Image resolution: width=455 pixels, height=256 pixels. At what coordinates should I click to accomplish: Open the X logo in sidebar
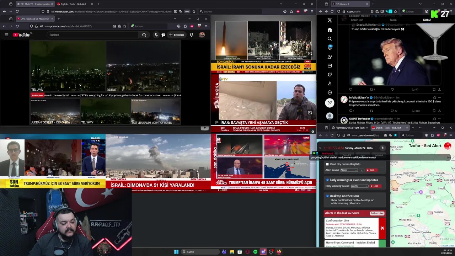(x=330, y=20)
